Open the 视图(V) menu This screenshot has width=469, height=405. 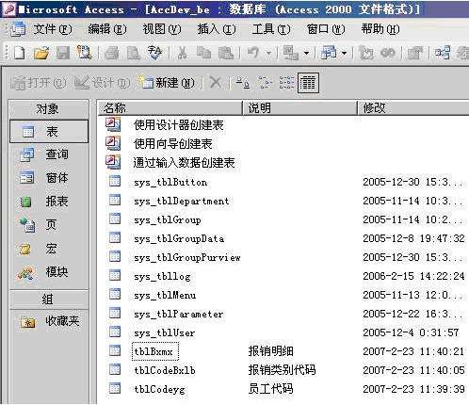[x=162, y=29]
